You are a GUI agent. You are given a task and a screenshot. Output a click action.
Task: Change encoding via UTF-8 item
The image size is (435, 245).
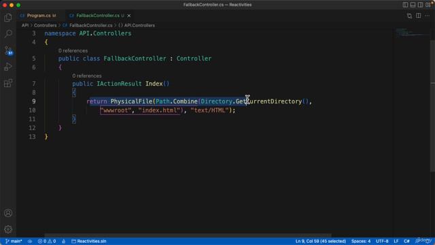pos(382,241)
